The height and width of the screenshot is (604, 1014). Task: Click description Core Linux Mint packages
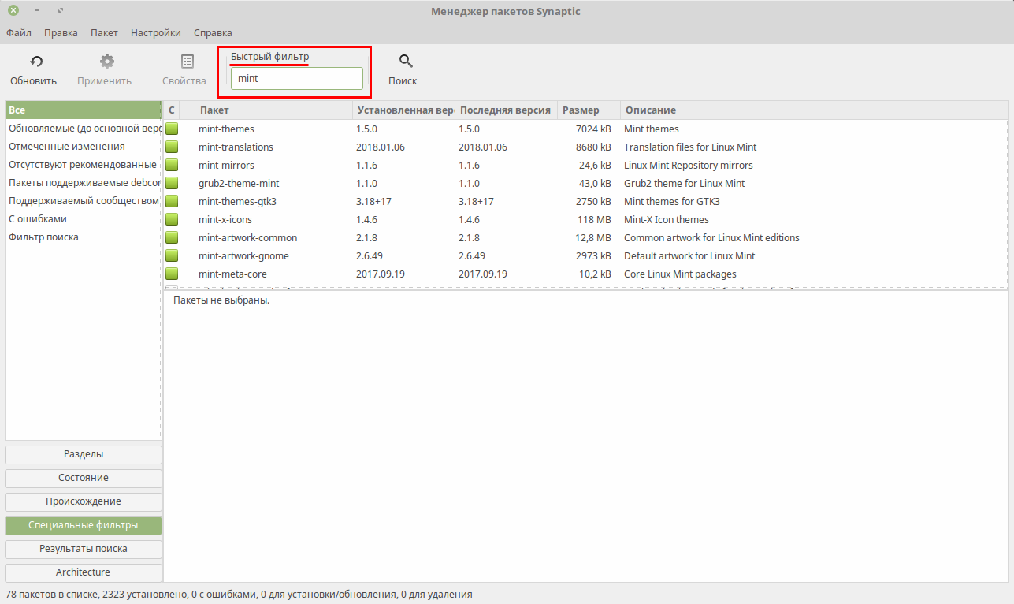[680, 274]
